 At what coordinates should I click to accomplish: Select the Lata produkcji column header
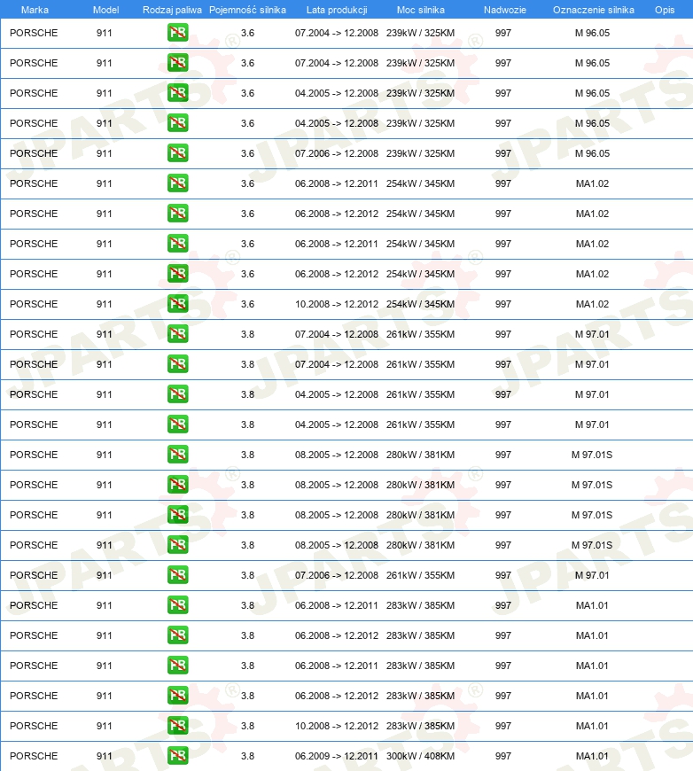(x=337, y=10)
